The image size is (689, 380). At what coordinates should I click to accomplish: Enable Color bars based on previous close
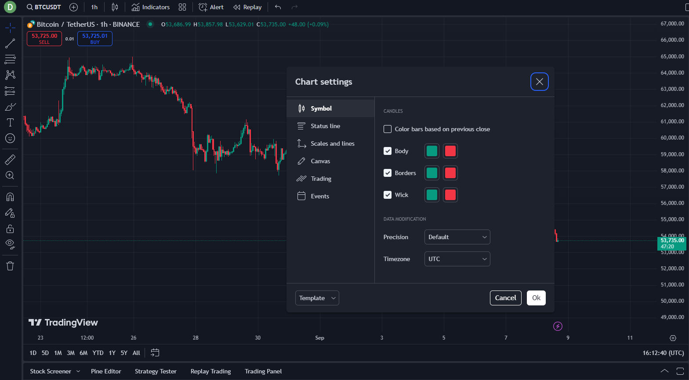[388, 129]
